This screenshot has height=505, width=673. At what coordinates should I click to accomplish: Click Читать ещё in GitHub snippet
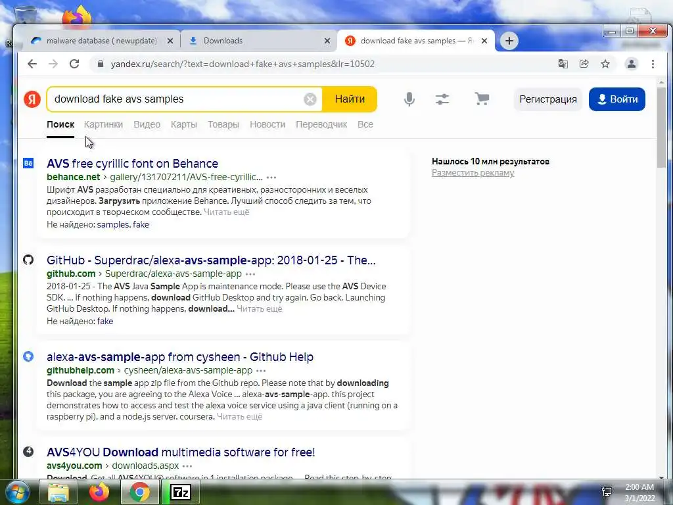click(259, 309)
